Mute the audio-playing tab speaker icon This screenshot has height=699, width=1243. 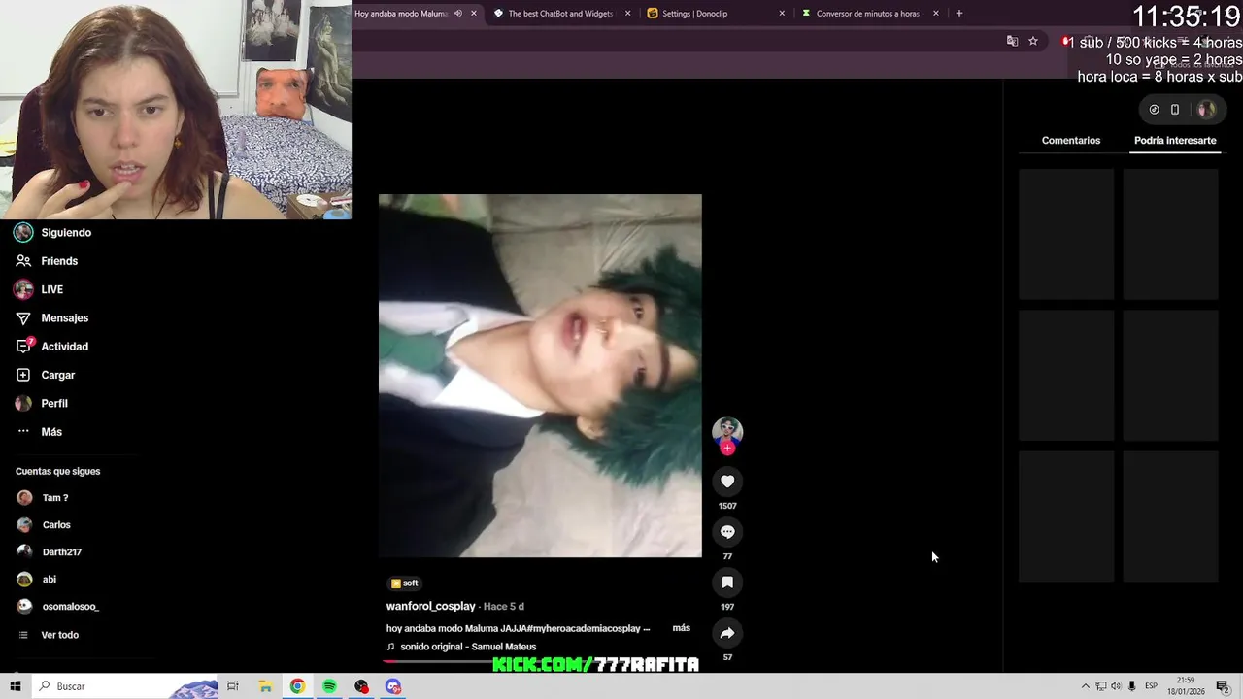tap(458, 14)
